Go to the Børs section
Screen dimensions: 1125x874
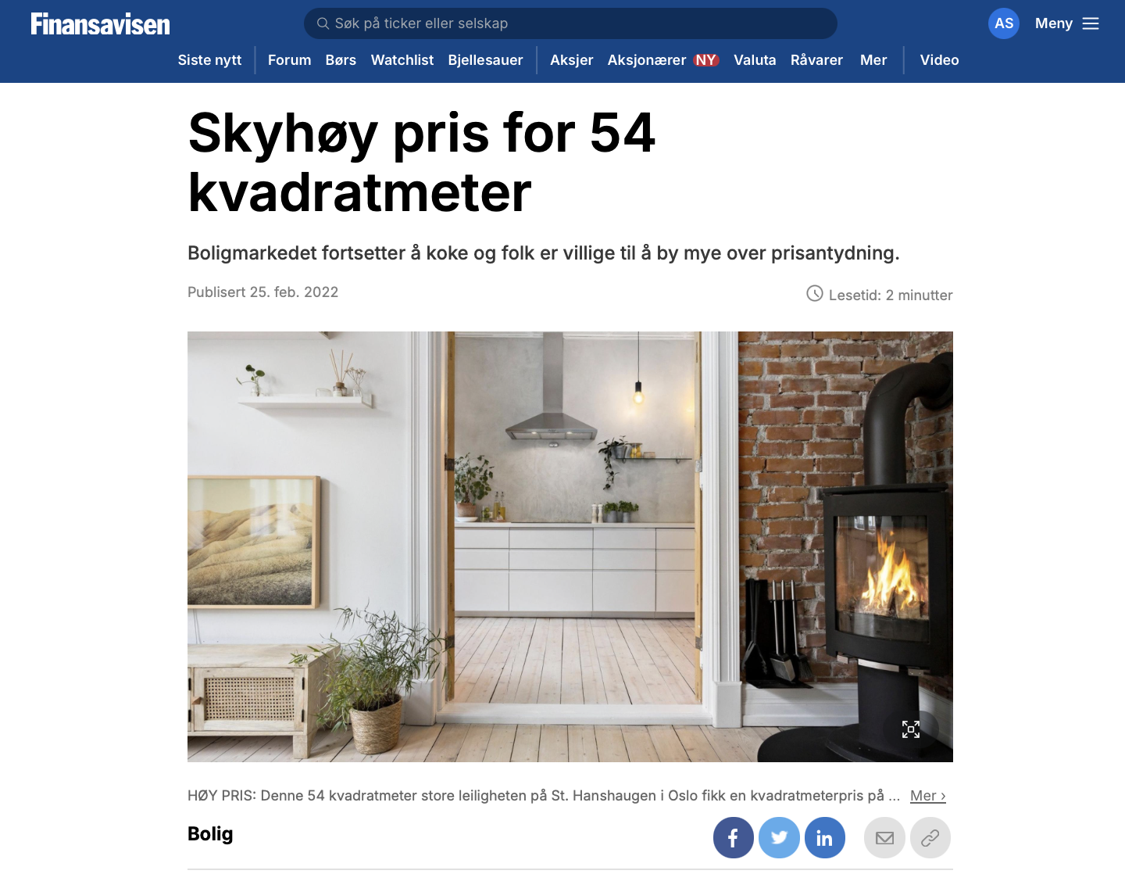(x=341, y=60)
